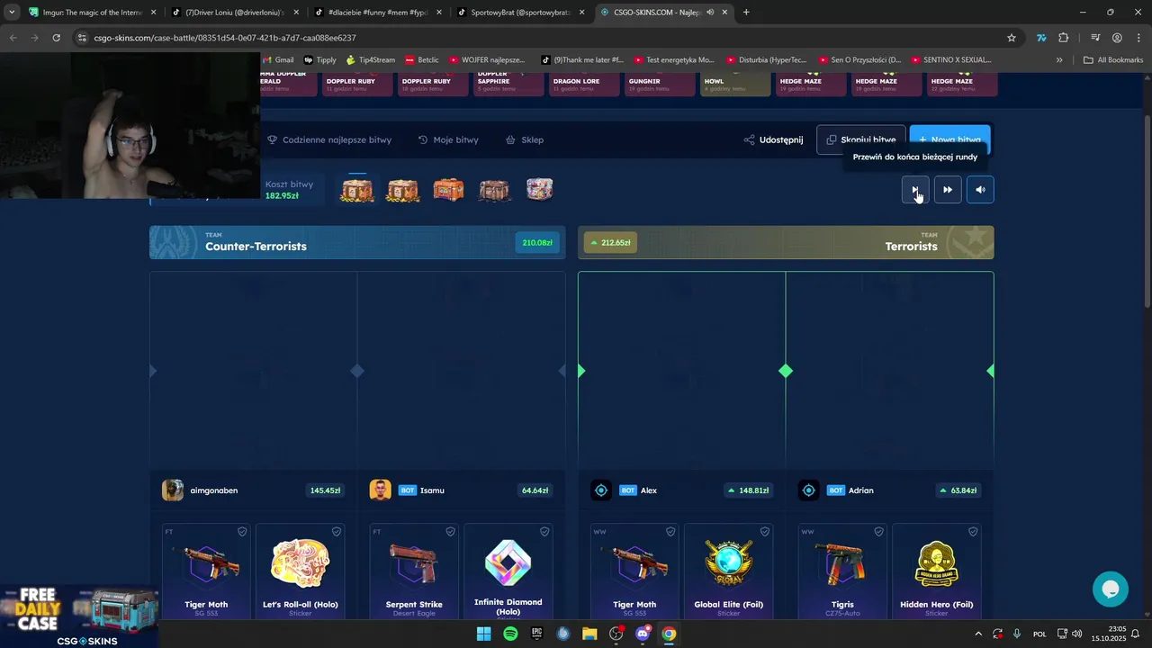Open the Chrome three-dot menu
Viewport: 1152px width, 648px height.
(x=1138, y=38)
